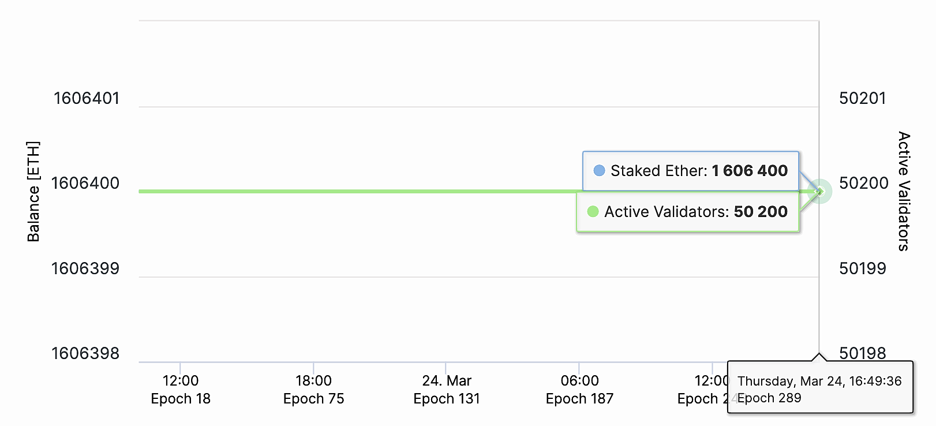Click the Active Validators axis title
Viewport: 936px width, 426px height.
point(904,192)
